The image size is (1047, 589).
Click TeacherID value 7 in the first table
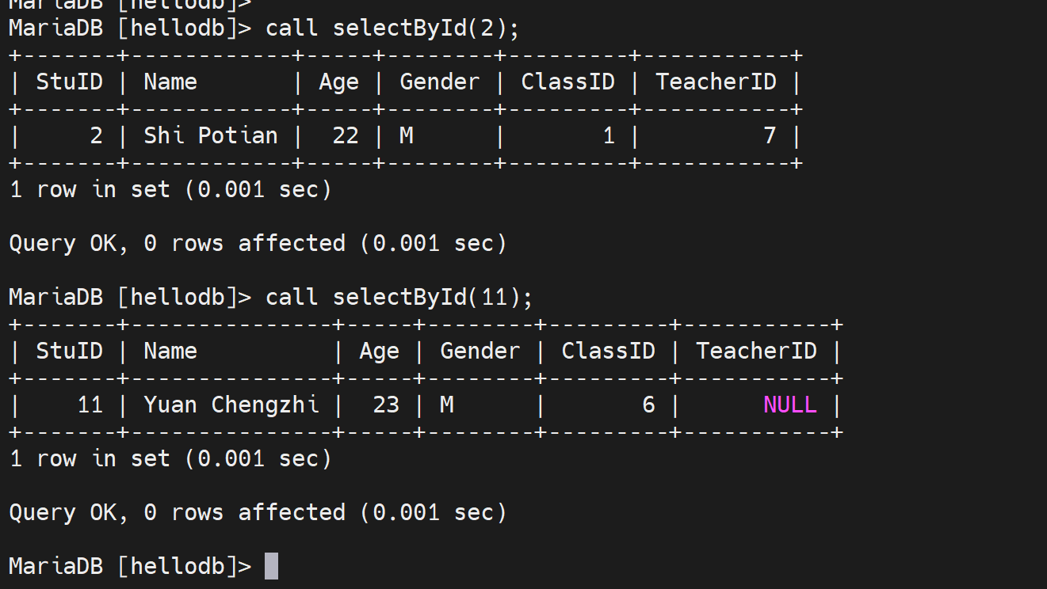coord(769,136)
